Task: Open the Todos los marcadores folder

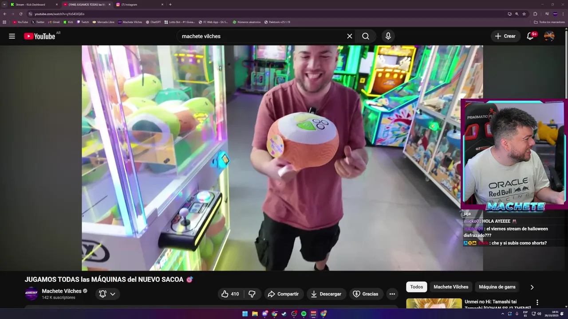Action: tap(549, 22)
